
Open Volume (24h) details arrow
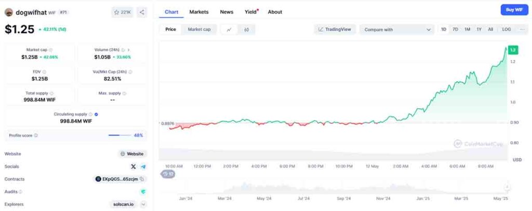(x=129, y=50)
